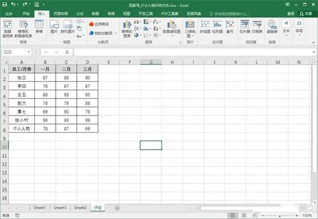Select the Sheet1 worksheet tab
This screenshot has width=318, height=219.
pos(39,207)
